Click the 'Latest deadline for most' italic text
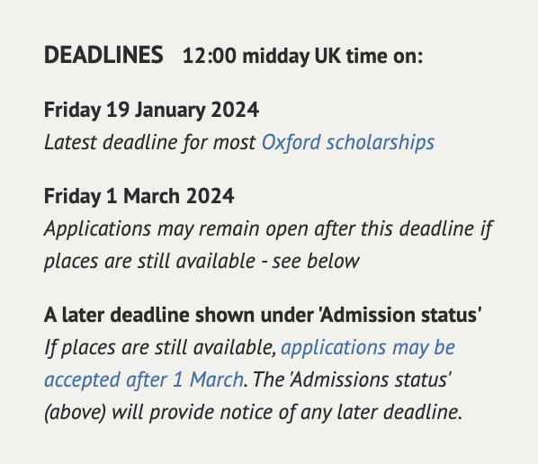 coord(150,142)
